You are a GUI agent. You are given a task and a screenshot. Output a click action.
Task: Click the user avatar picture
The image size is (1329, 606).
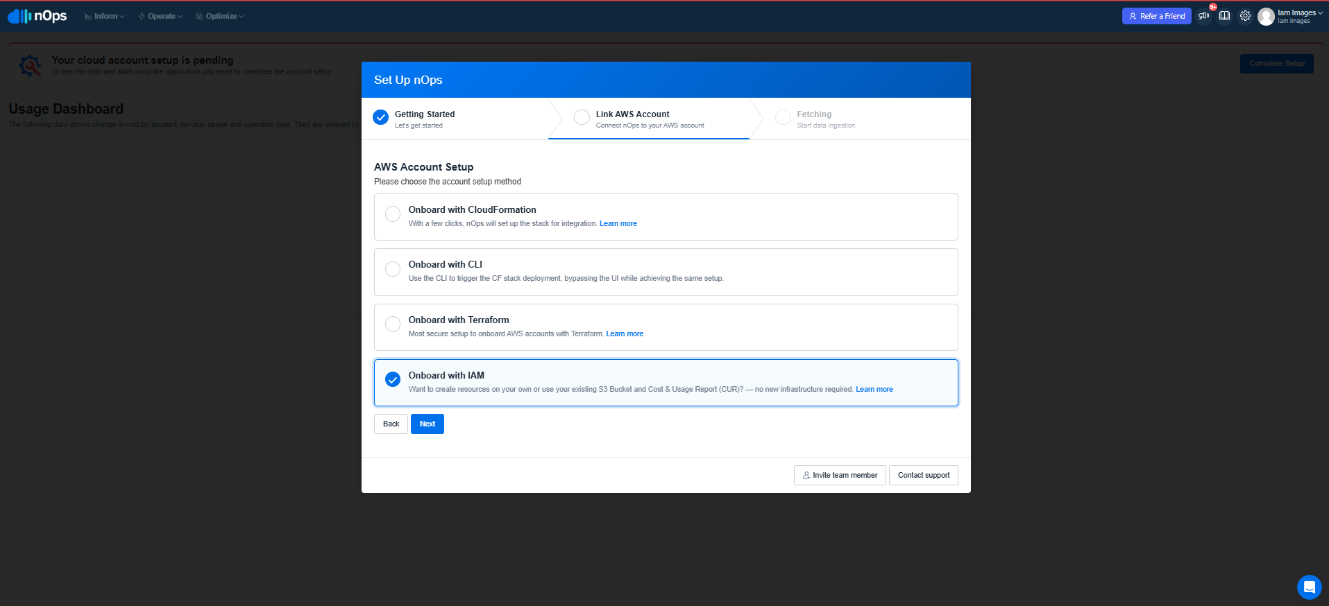coord(1266,17)
